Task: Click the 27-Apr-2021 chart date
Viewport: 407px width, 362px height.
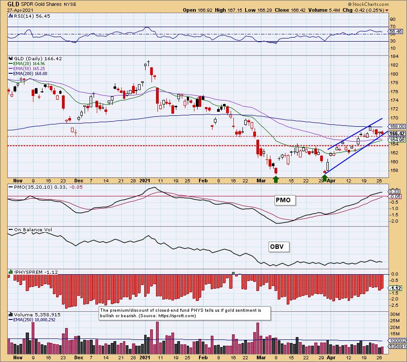Action: pyautogui.click(x=20, y=10)
